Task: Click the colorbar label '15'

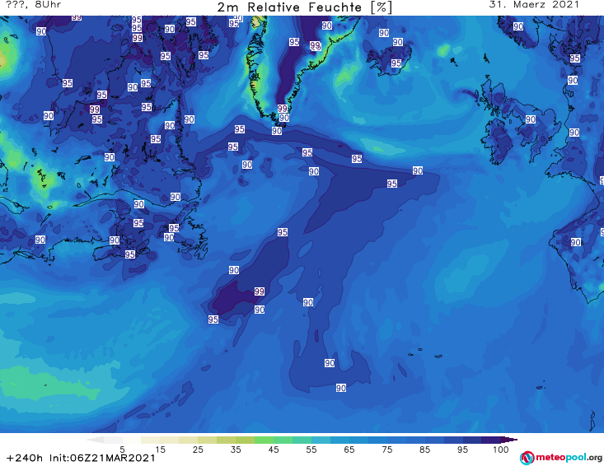Action: [160, 450]
